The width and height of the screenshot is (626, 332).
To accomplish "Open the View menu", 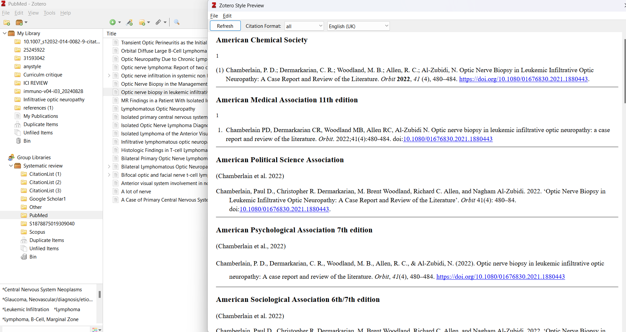I will [x=33, y=13].
